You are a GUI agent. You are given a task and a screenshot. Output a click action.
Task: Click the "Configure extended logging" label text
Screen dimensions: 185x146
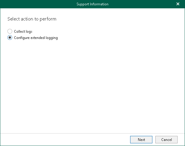click(36, 38)
